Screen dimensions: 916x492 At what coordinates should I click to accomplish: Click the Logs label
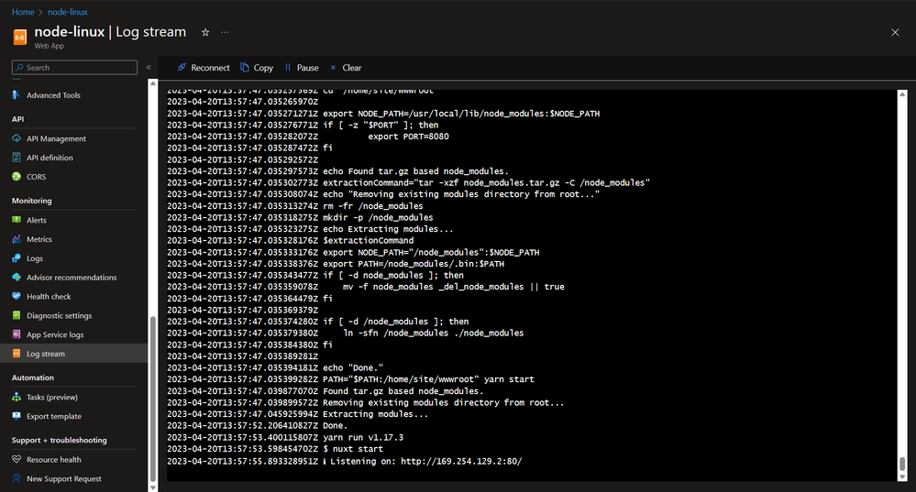[x=35, y=258]
